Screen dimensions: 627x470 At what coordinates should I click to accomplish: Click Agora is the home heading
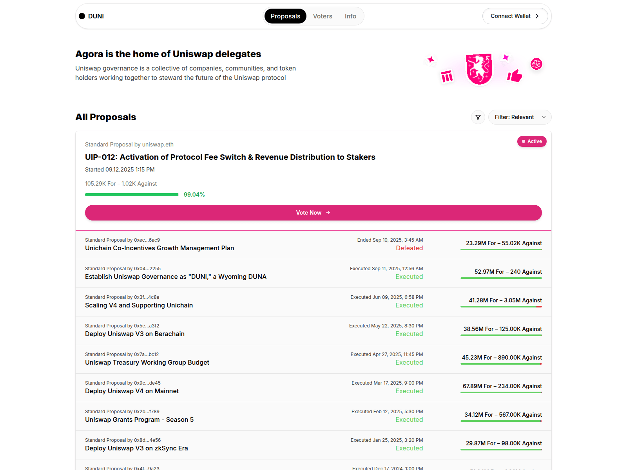point(168,54)
